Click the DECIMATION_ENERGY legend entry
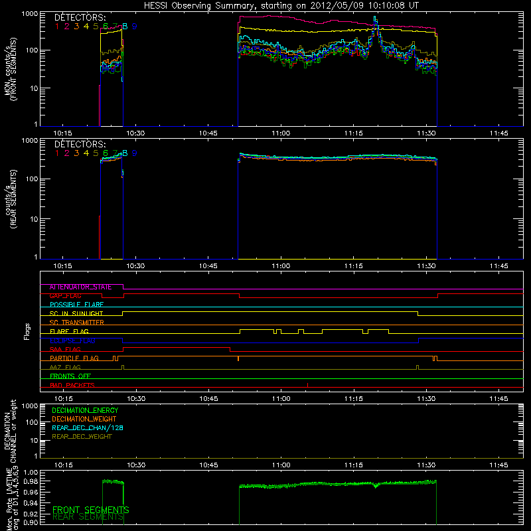Viewport: 531px width, 531px height. pos(85,410)
